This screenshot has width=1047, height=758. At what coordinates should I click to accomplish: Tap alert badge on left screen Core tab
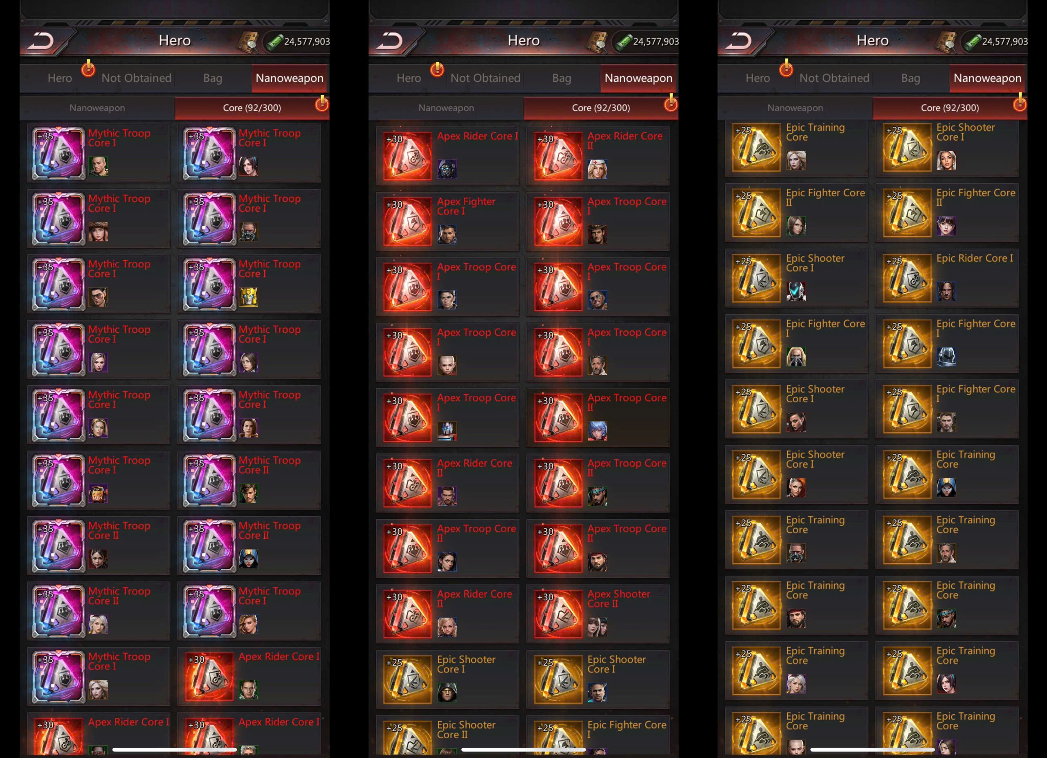322,103
